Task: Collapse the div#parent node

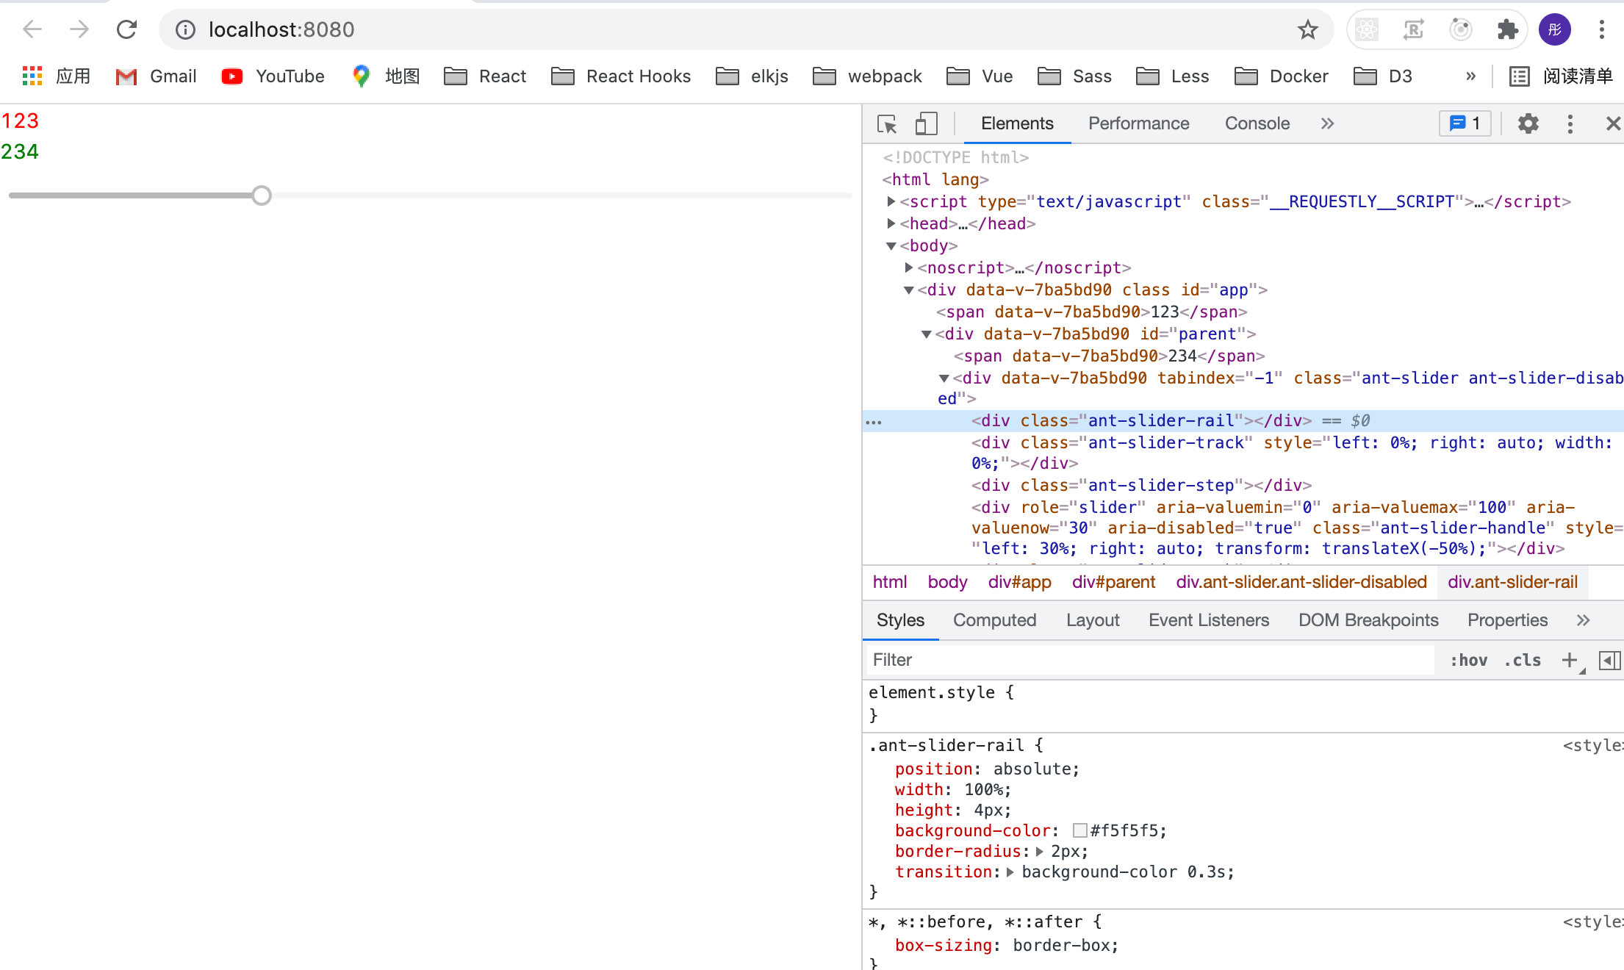Action: point(927,334)
